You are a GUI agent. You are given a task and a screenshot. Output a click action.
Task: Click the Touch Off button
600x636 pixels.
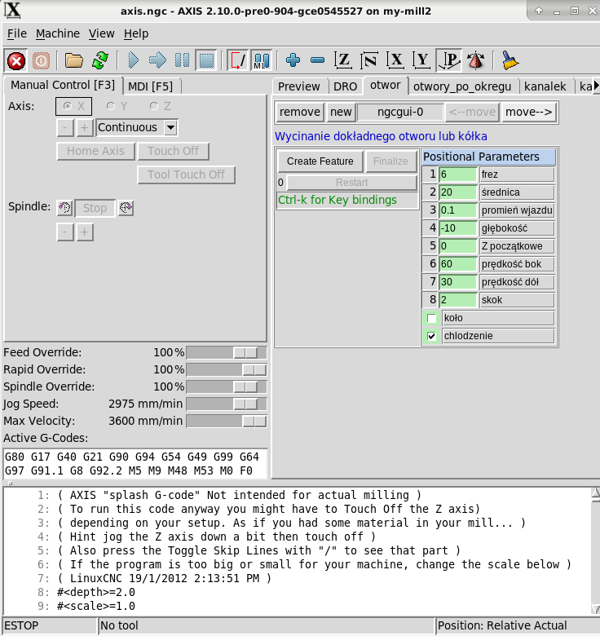pos(173,152)
